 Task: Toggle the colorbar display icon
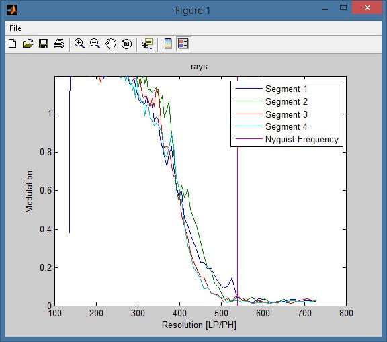pyautogui.click(x=168, y=44)
